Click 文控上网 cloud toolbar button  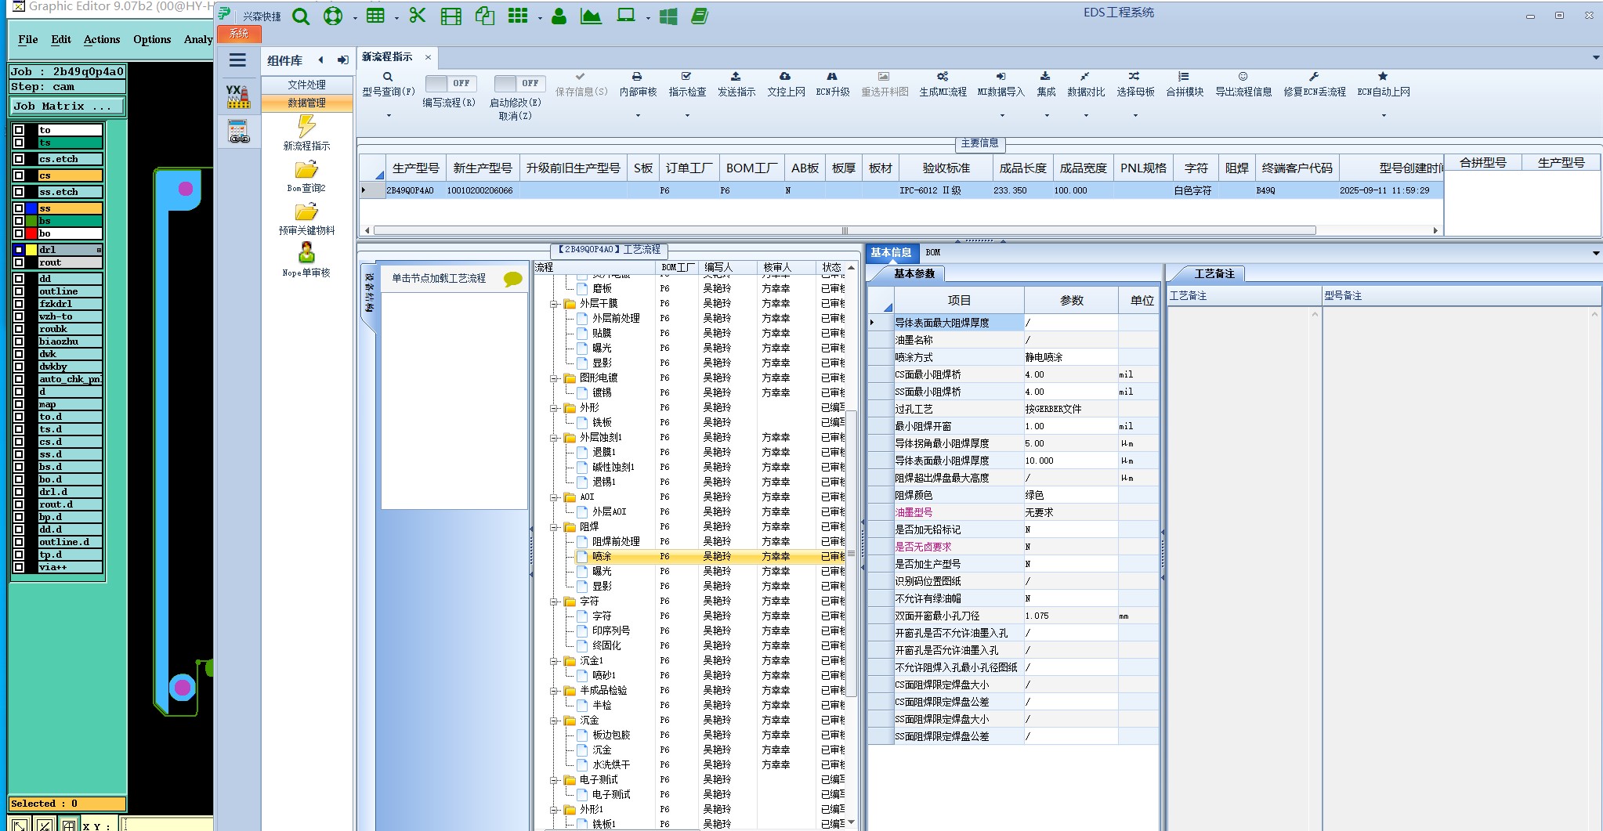[x=786, y=85]
